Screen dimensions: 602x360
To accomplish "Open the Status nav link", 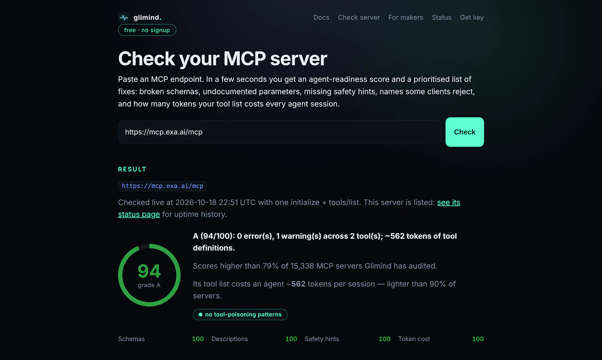I will pos(441,17).
